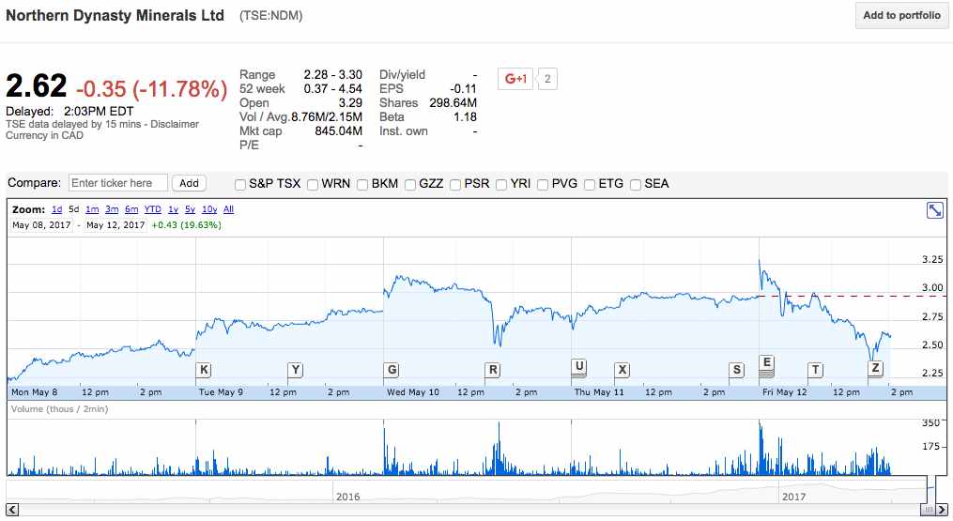Tick the SEA comparison checkbox
This screenshot has width=953, height=521.
(636, 184)
